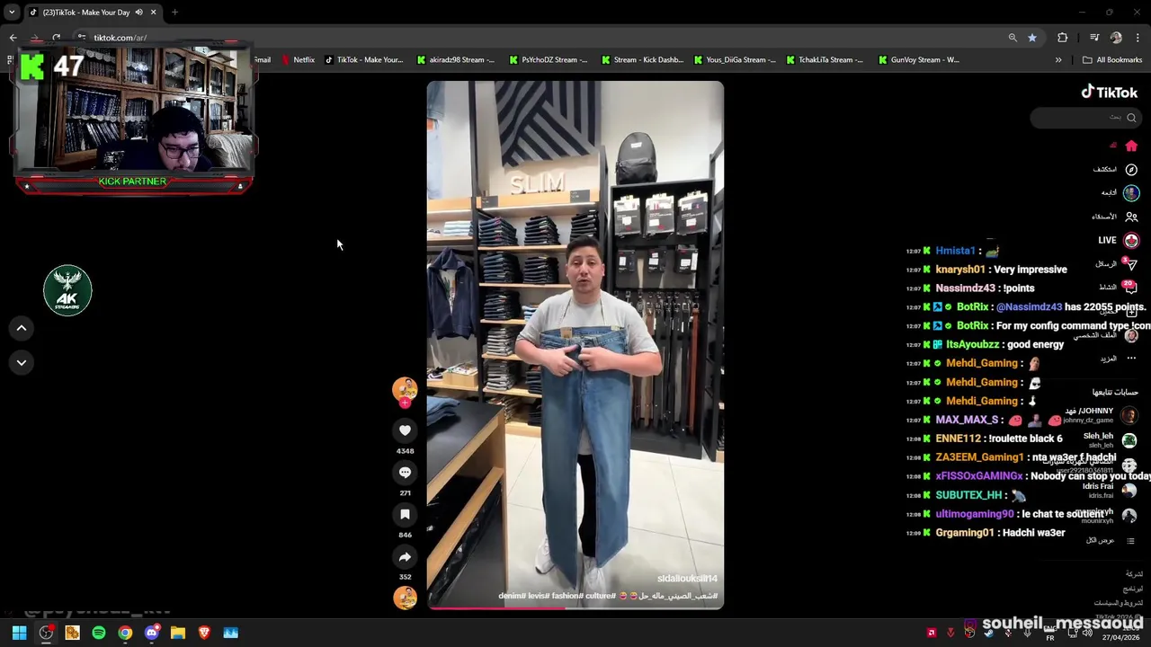Like the video with the heart icon
Image resolution: width=1151 pixels, height=647 pixels.
(405, 430)
